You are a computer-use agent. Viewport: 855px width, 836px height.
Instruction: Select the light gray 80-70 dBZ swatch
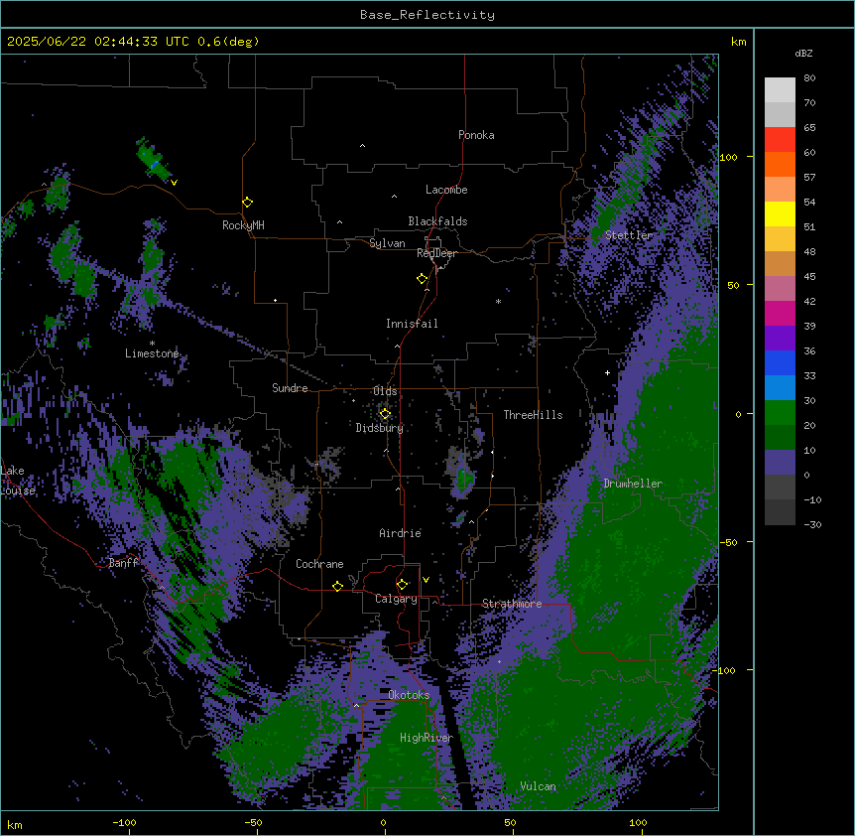[780, 90]
